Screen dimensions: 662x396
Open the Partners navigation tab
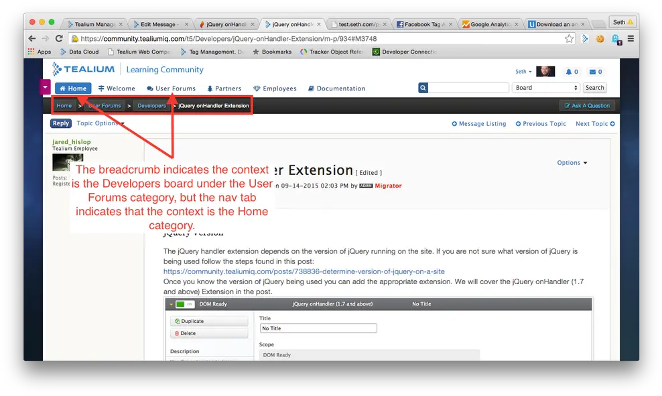pyautogui.click(x=224, y=88)
